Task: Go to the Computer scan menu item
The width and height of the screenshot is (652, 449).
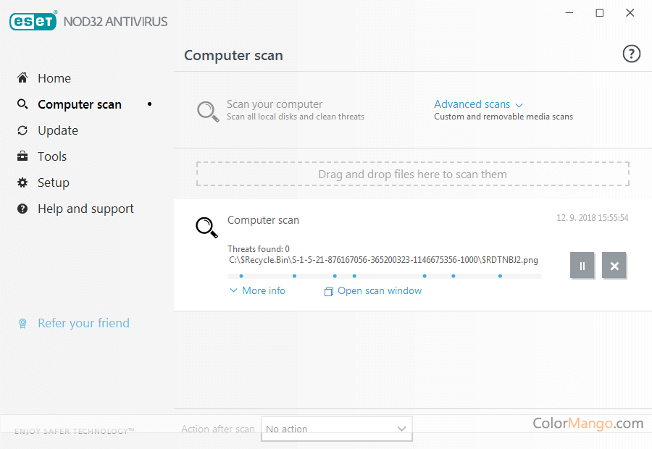Action: (80, 104)
